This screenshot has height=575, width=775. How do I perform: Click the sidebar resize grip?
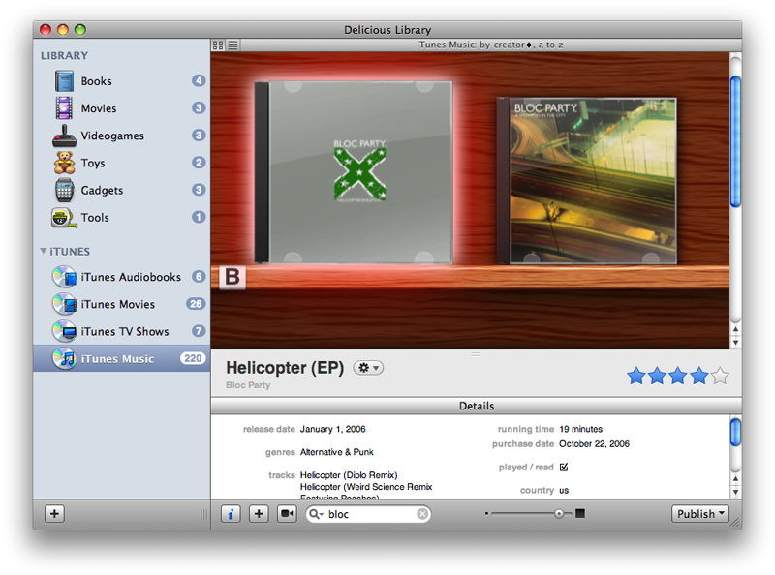point(203,514)
